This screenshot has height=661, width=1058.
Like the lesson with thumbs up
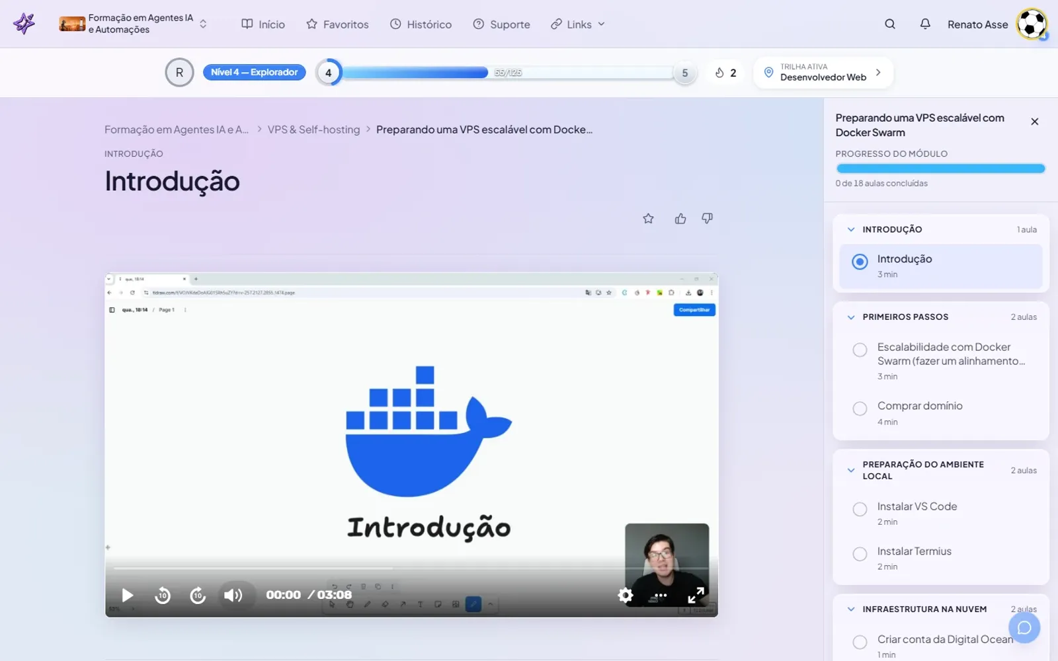coord(680,219)
